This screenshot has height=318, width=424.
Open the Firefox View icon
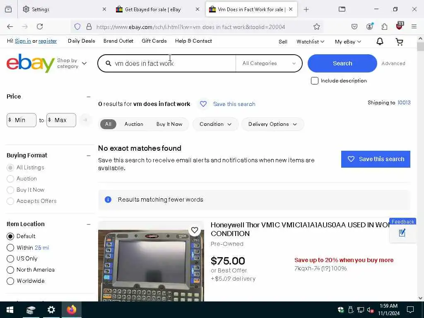click(x=8, y=9)
